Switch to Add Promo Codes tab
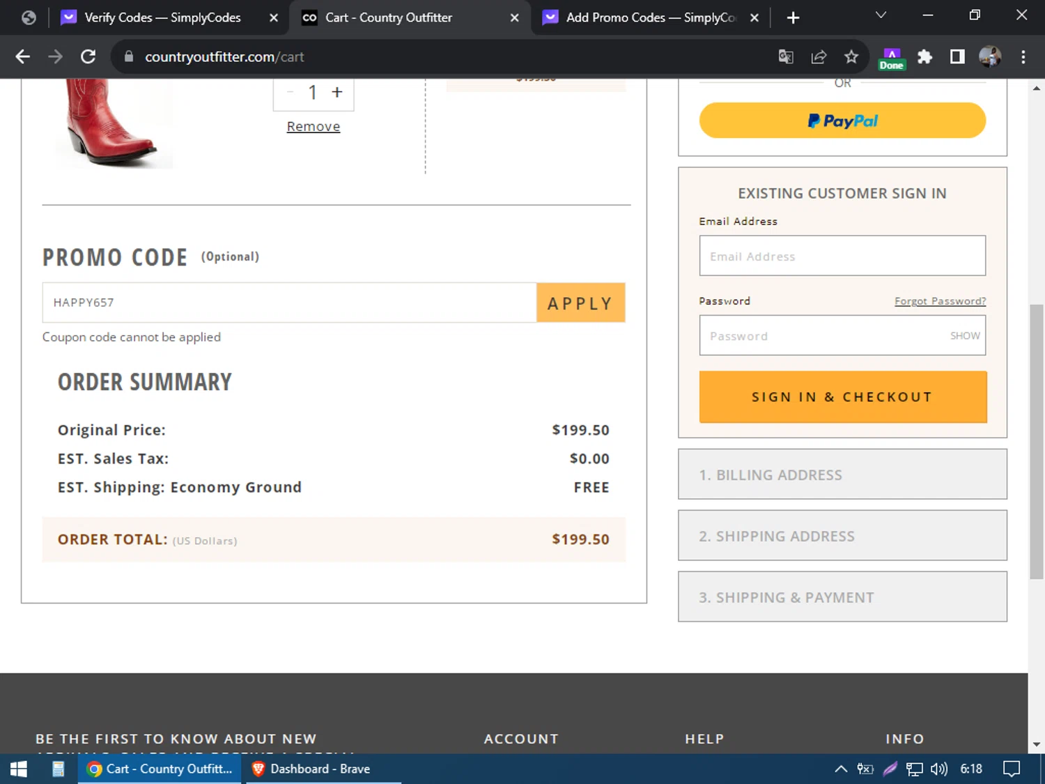 point(651,17)
